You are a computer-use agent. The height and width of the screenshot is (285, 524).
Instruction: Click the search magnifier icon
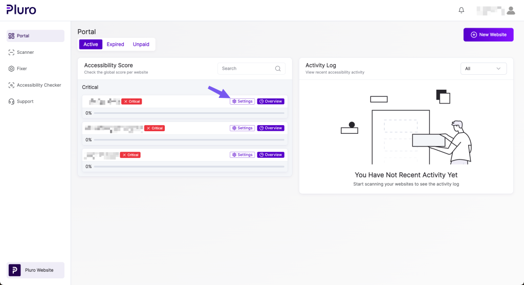[x=278, y=69]
